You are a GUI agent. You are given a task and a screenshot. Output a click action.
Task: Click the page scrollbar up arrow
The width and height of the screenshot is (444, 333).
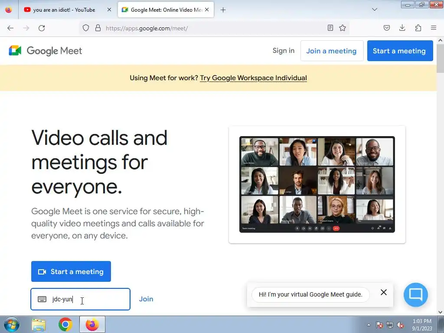(x=441, y=40)
